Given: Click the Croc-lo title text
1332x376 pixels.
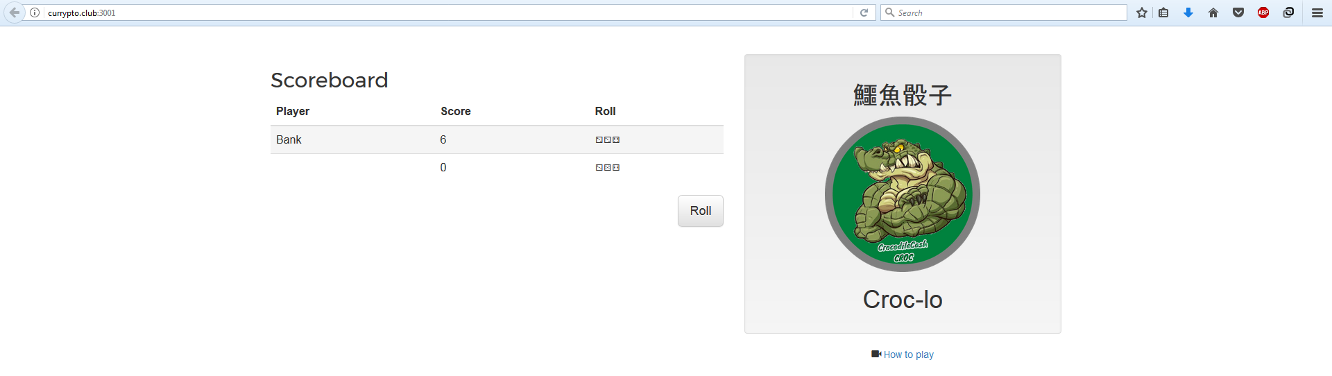Looking at the screenshot, I should [903, 299].
